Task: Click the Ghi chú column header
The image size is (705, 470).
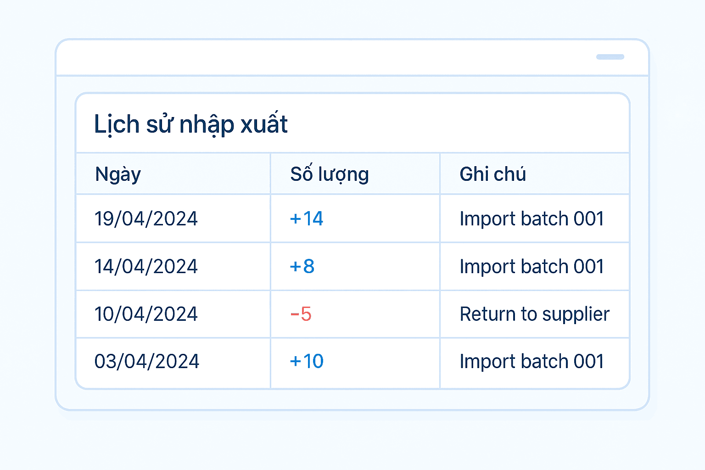Action: (492, 174)
